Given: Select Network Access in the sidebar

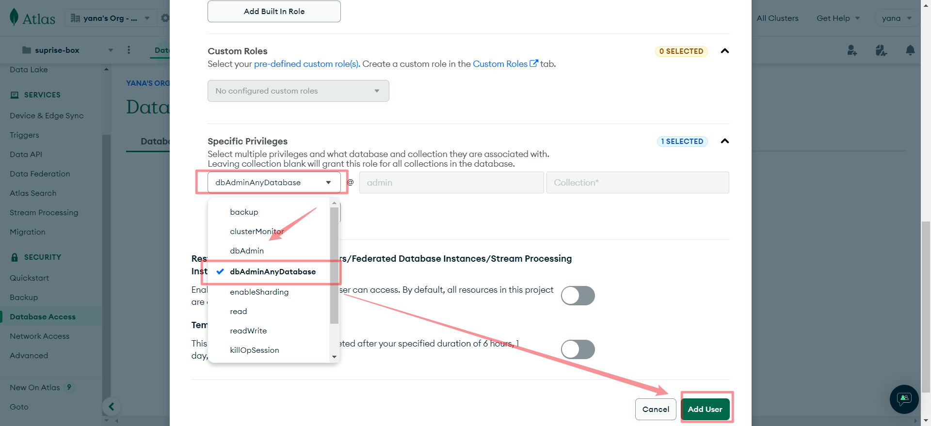Looking at the screenshot, I should point(40,336).
